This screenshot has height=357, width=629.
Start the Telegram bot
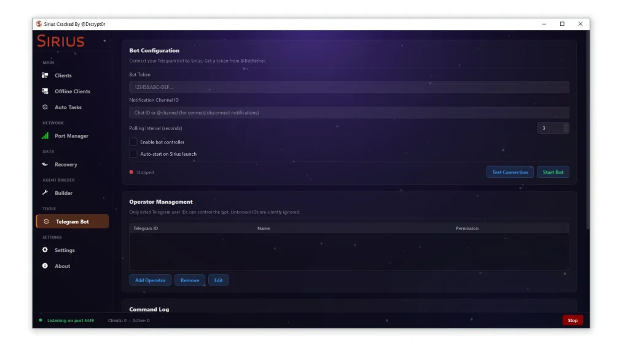tap(553, 172)
